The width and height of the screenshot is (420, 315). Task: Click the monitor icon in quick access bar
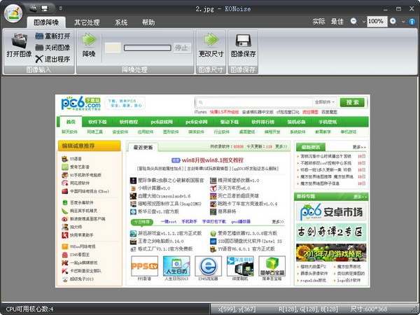[x=45, y=8]
